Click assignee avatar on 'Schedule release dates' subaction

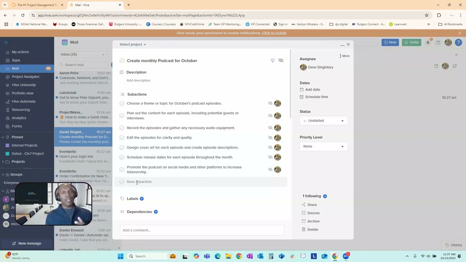pos(277,157)
